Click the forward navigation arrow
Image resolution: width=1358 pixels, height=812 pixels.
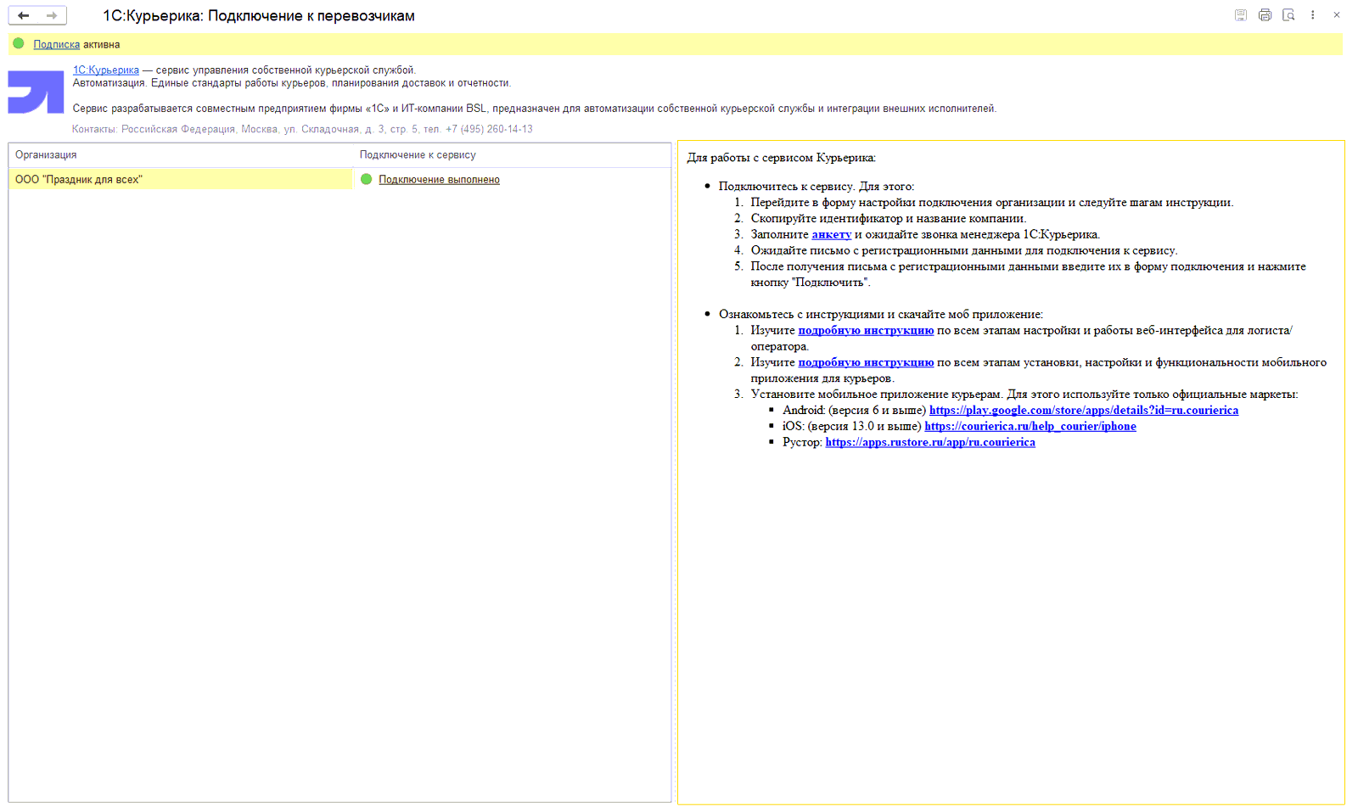pos(52,15)
